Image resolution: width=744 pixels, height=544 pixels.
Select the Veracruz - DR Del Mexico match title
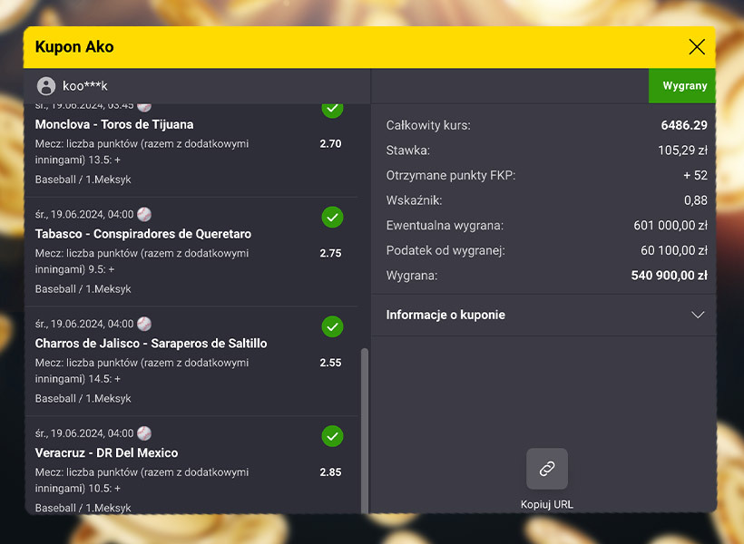click(107, 453)
